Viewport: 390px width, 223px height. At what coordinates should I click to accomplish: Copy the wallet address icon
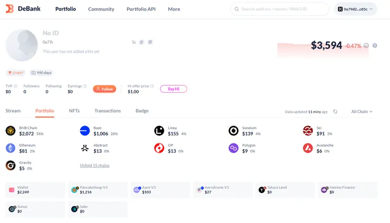click(141, 42)
